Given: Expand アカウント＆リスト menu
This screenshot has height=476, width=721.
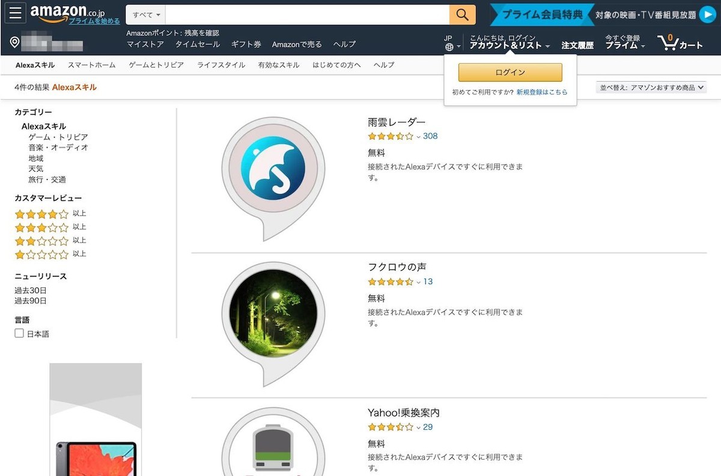Looking at the screenshot, I should click(x=510, y=46).
